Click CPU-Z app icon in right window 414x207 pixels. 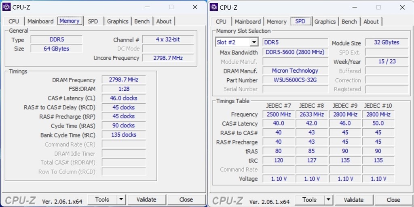pos(214,7)
